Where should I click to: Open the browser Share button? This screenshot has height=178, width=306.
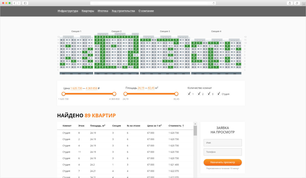(x=290, y=3)
